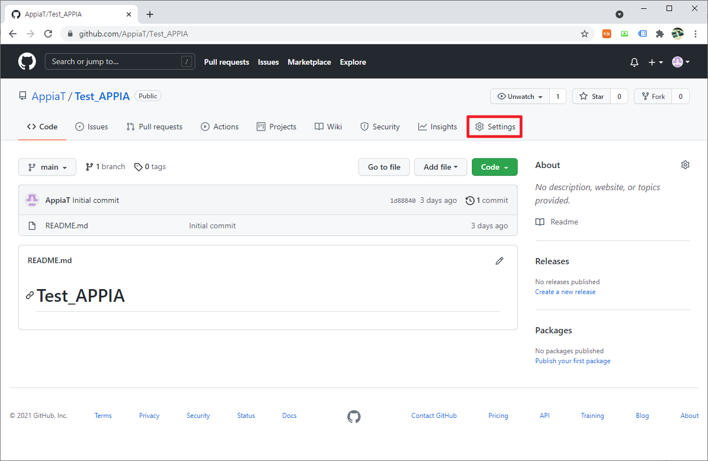
Task: Open a new browser tab
Action: [150, 14]
